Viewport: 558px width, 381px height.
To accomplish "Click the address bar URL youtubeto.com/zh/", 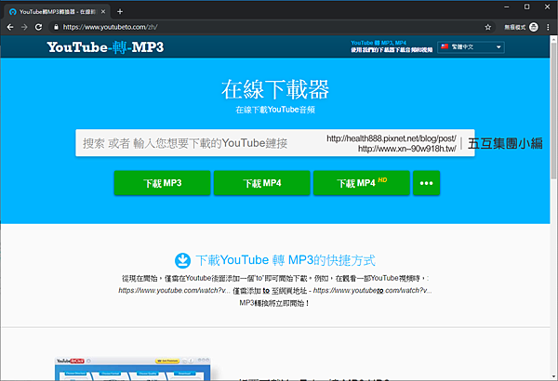I will click(111, 27).
